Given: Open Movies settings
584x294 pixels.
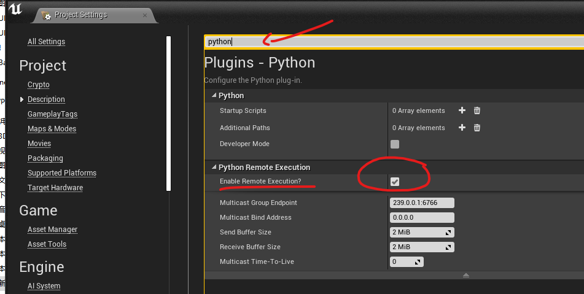Looking at the screenshot, I should pyautogui.click(x=39, y=144).
